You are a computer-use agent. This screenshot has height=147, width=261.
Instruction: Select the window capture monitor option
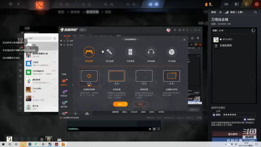tap(172, 77)
